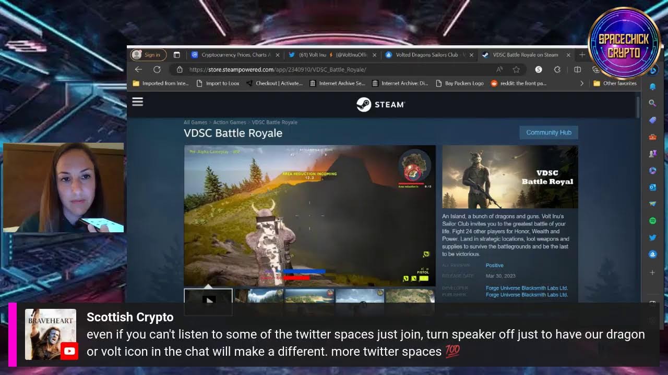Open search in Edge sidebar
This screenshot has height=375, width=668.
[652, 103]
